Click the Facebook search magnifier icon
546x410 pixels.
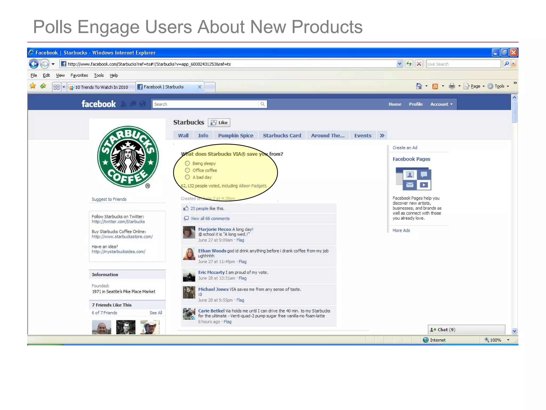263,104
